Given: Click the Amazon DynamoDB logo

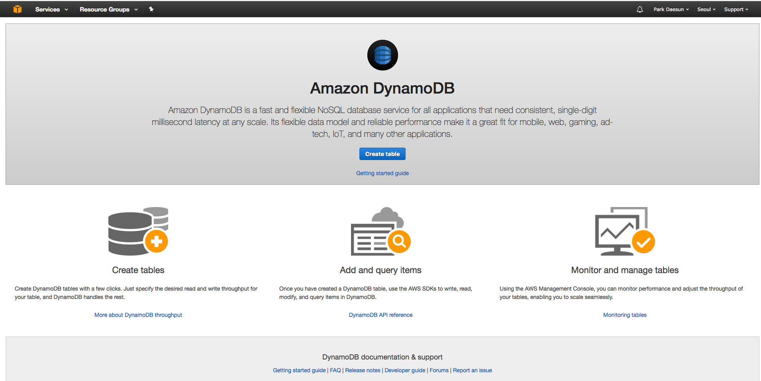Looking at the screenshot, I should pyautogui.click(x=382, y=55).
